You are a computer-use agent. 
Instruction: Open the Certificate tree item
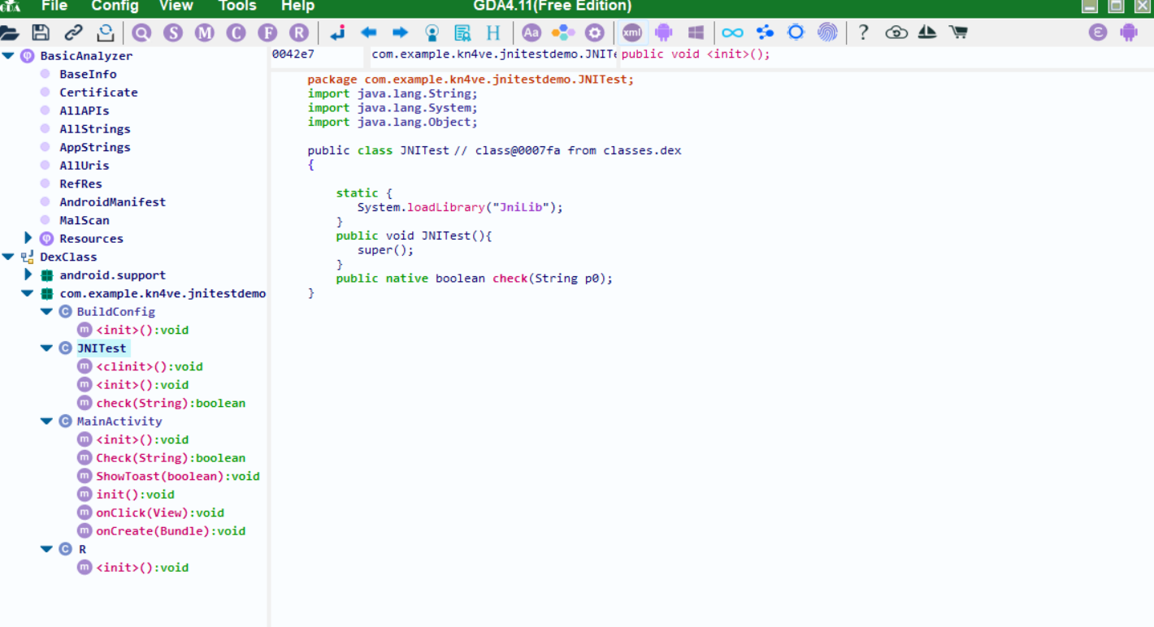pyautogui.click(x=98, y=93)
